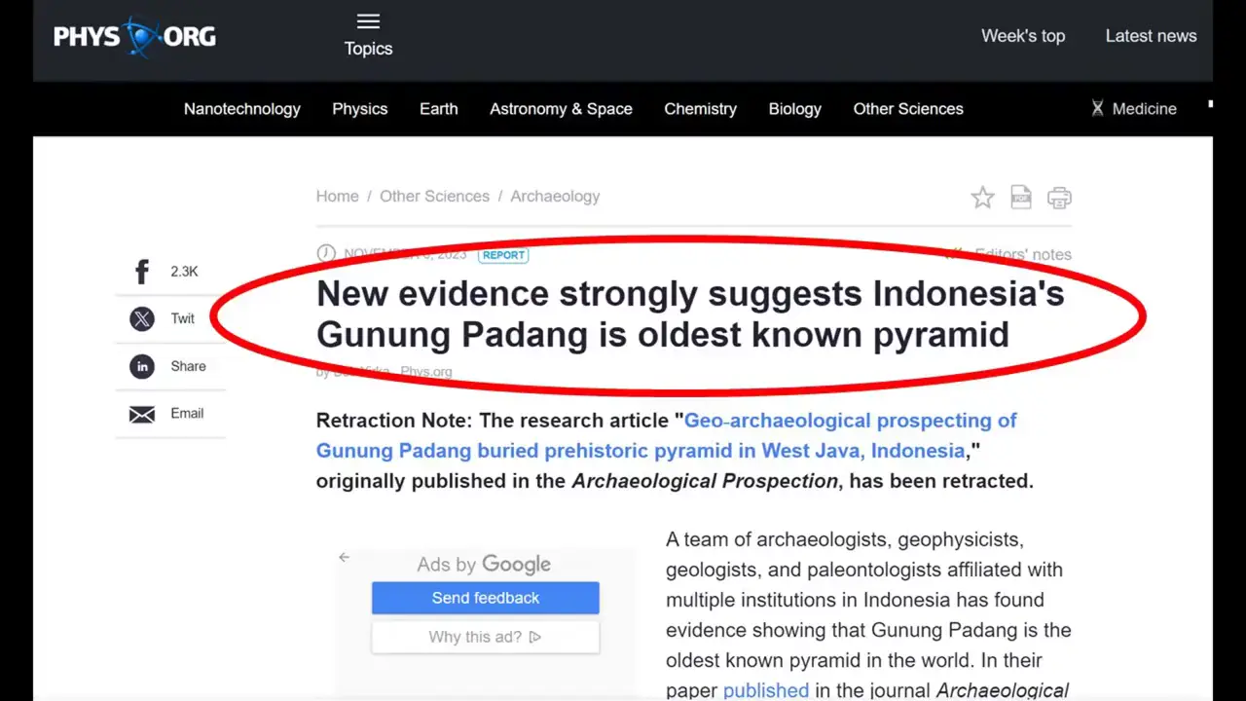Screen dimensions: 1246x701
Task: Click Send feedback ad button
Action: click(x=486, y=598)
